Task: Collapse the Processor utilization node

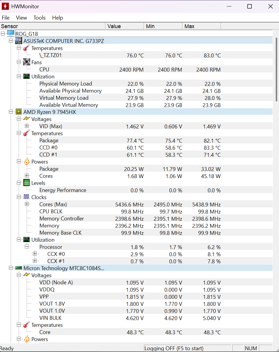Action: point(27,247)
